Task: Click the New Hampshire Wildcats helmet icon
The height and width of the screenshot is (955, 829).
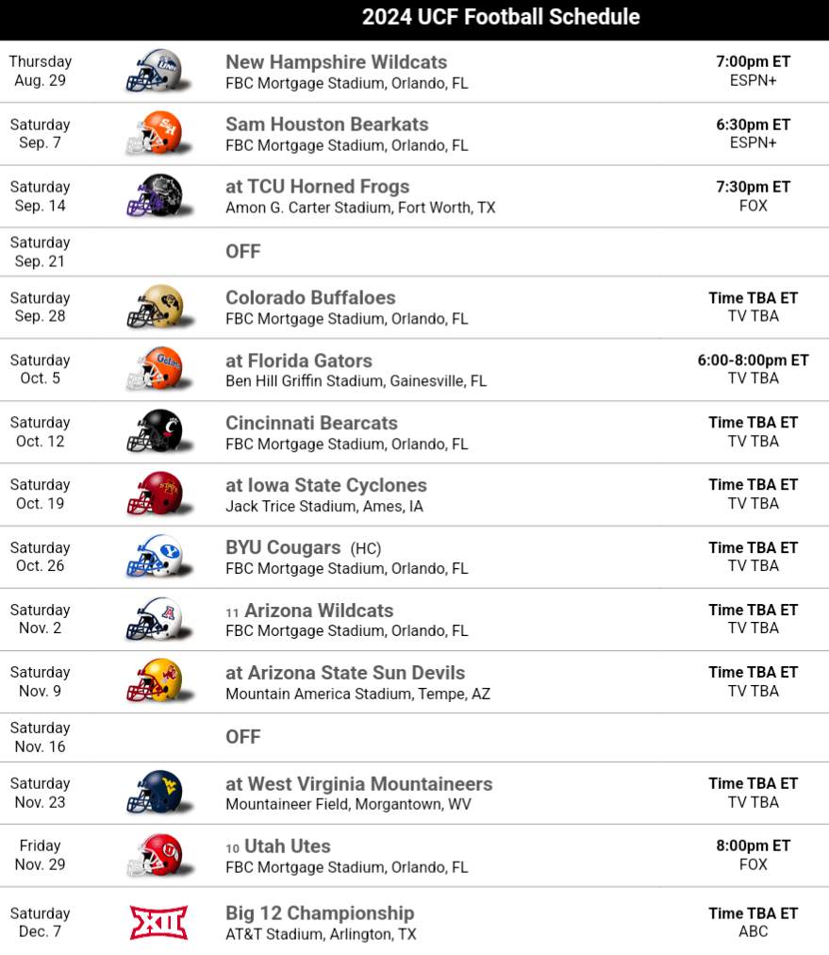Action: click(x=156, y=71)
